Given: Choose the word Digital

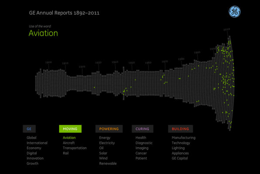Looking at the screenshot, I should coord(32,153).
